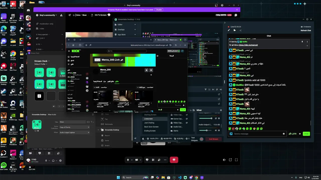Image resolution: width=321 pixels, height=180 pixels.
Task: Open emoji picker in Kick chat message box
Action: click(284, 134)
